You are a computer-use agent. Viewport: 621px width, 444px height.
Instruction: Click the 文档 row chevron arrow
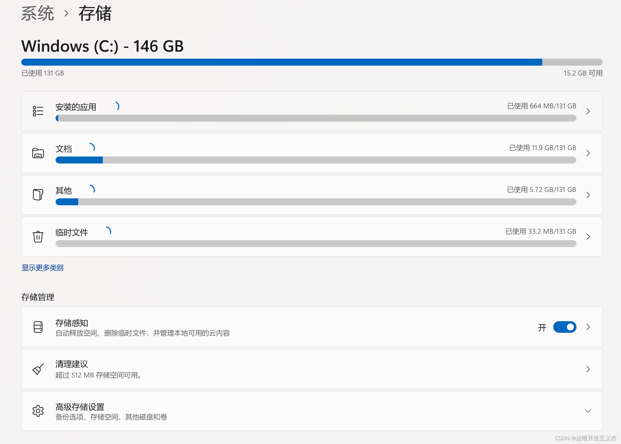pyautogui.click(x=588, y=153)
